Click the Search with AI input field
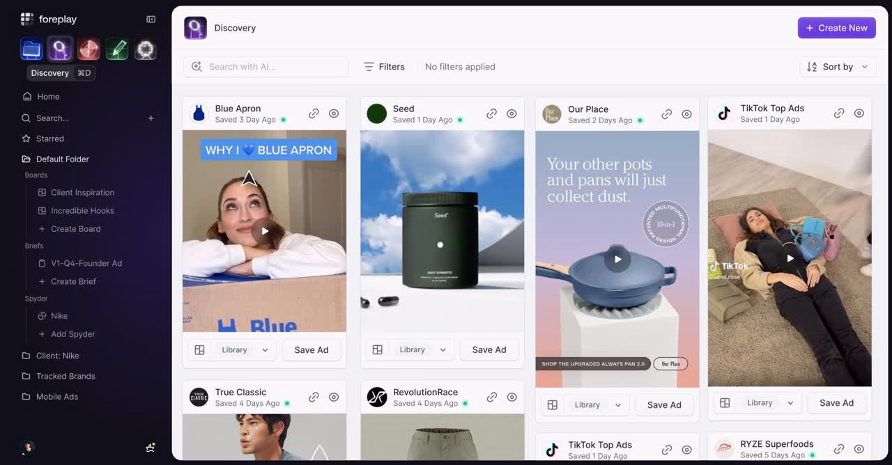The image size is (892, 465). pyautogui.click(x=265, y=66)
